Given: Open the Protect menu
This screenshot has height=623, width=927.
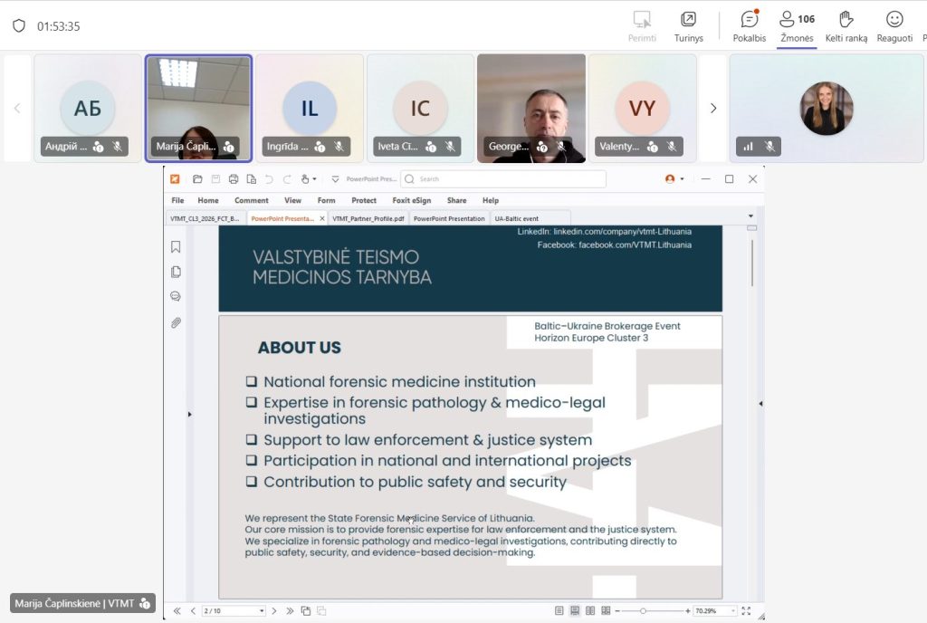Looking at the screenshot, I should pyautogui.click(x=364, y=200).
